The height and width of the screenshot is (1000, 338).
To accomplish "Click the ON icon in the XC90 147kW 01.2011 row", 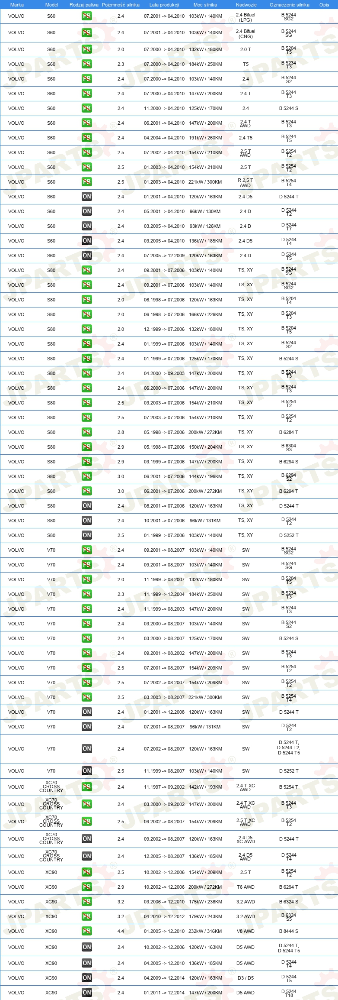I will [86, 993].
